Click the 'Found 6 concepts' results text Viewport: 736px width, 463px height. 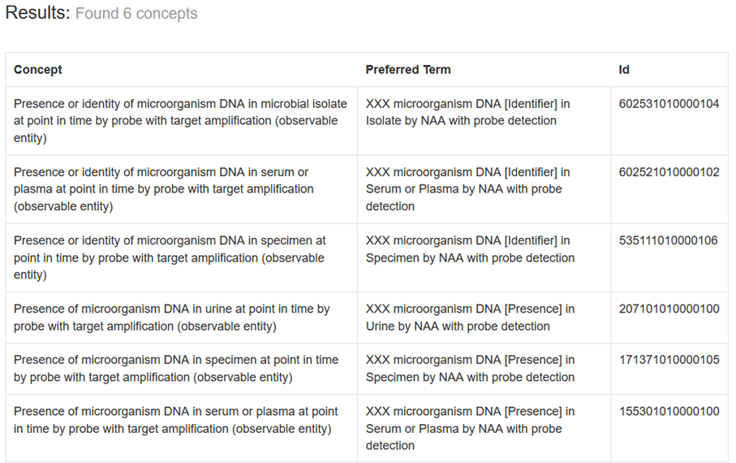tap(136, 14)
